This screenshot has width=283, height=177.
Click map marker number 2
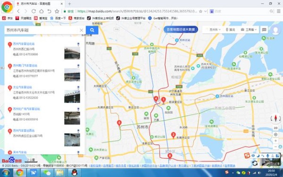(x=173, y=135)
